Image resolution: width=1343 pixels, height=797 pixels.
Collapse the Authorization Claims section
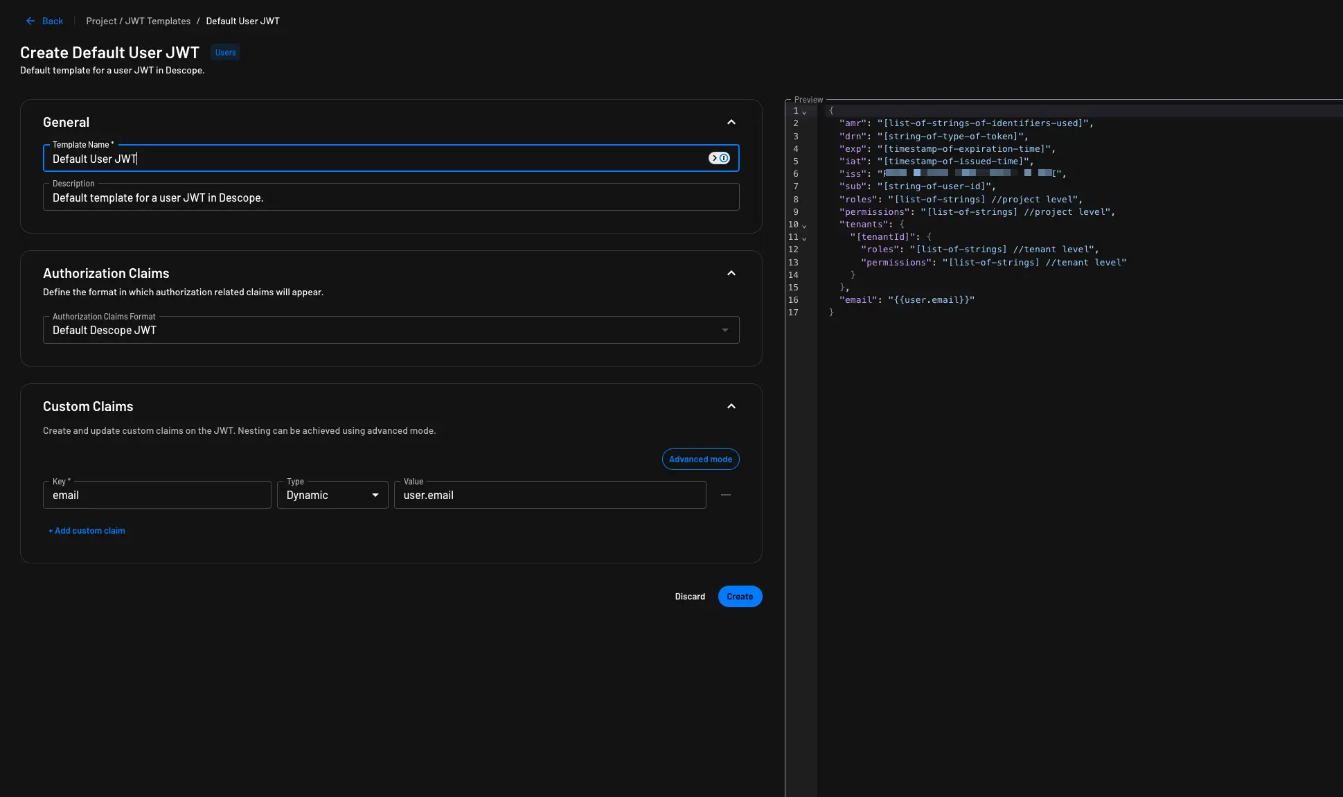(731, 273)
